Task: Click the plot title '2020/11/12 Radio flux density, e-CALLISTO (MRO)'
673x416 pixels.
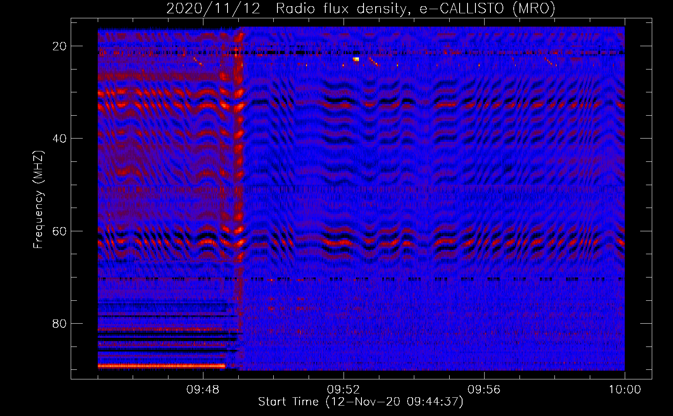Action: (x=361, y=8)
